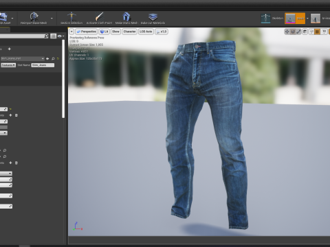The height and width of the screenshot is (247, 330).
Task: Open the Asset toolbar button's dropdown arrow
Action: point(12,19)
